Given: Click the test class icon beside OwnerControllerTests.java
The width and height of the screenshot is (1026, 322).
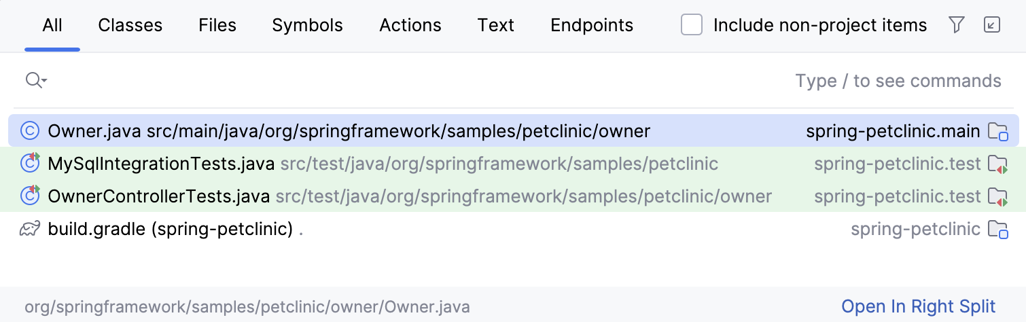Looking at the screenshot, I should point(30,196).
